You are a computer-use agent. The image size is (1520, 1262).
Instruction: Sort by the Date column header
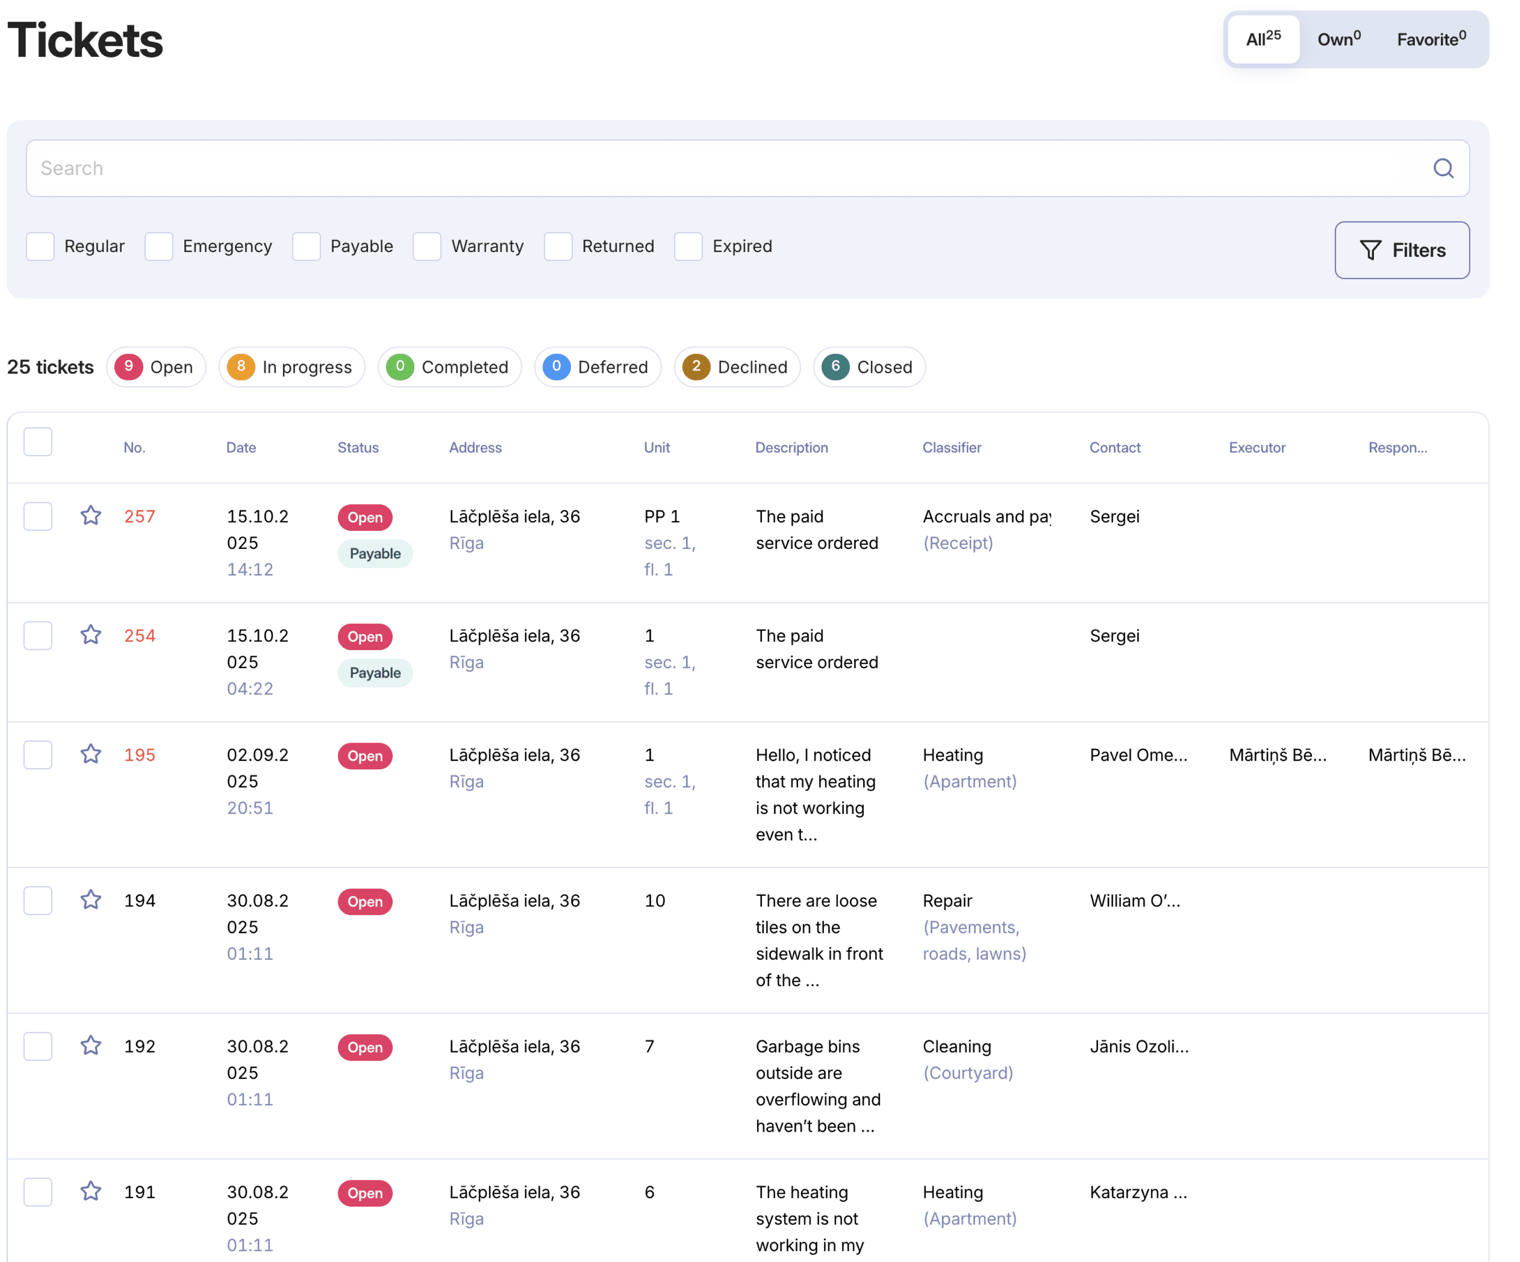[x=241, y=447]
